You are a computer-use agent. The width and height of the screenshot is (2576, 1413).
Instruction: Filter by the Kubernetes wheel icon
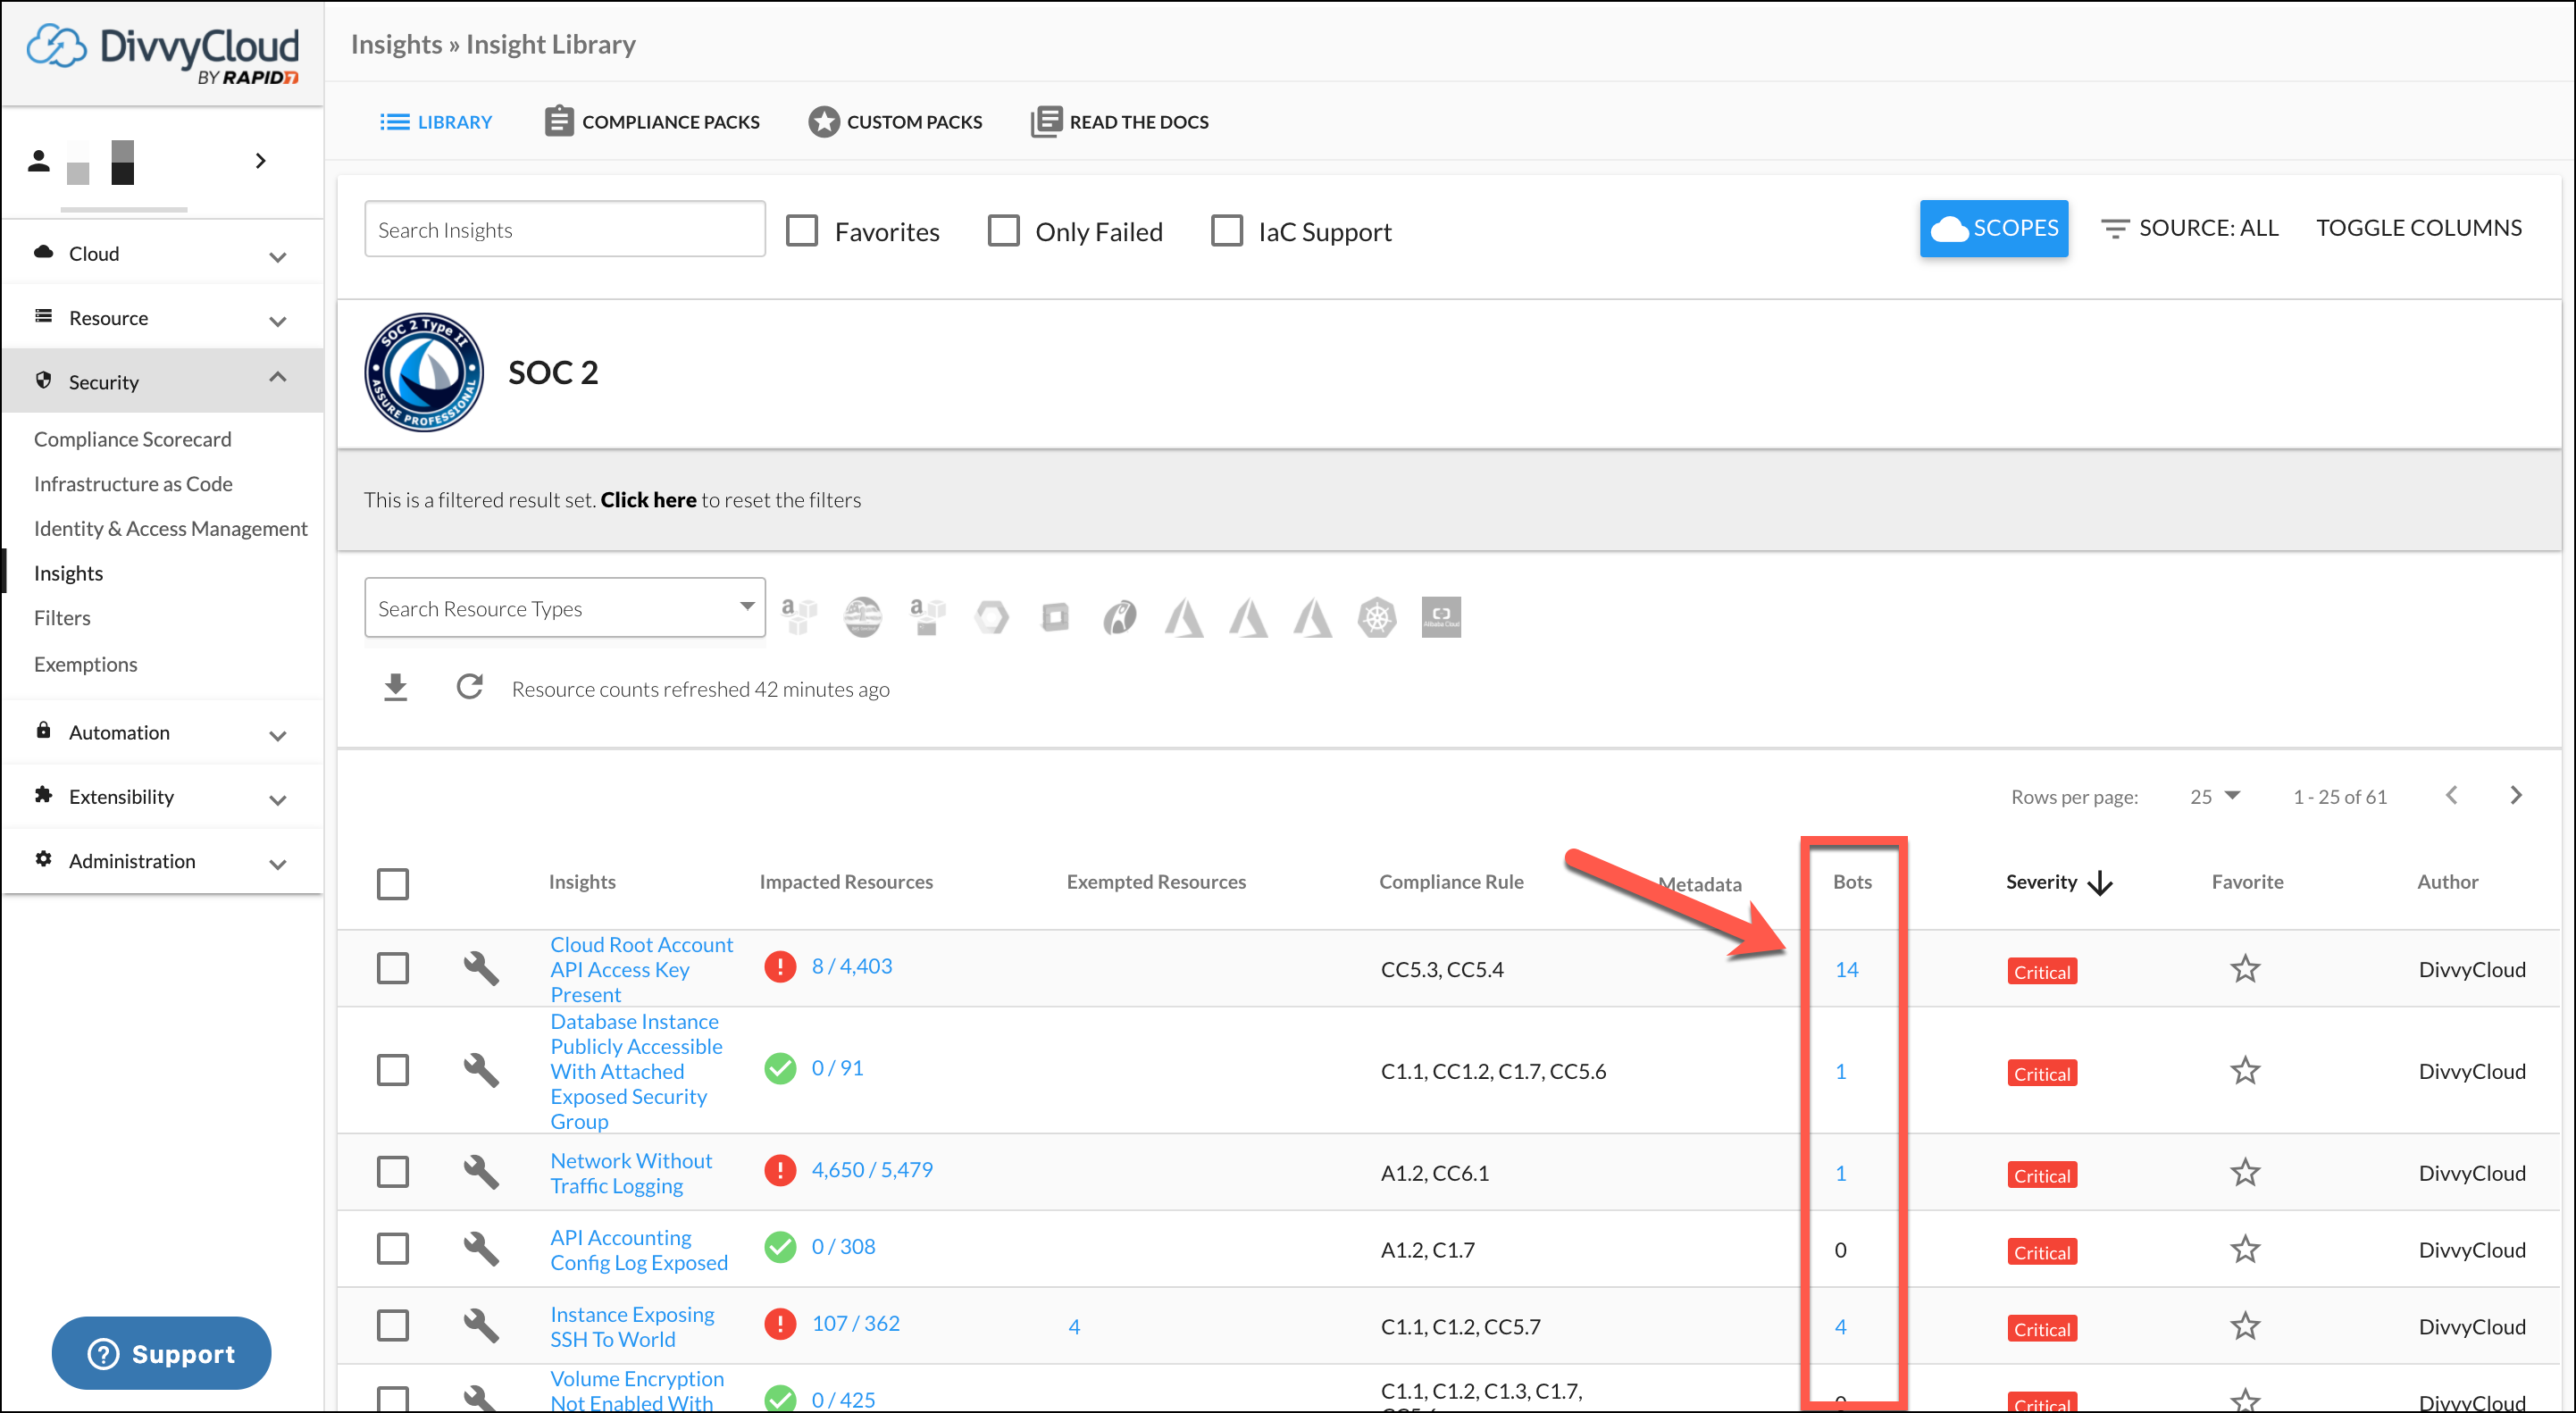[x=1377, y=616]
